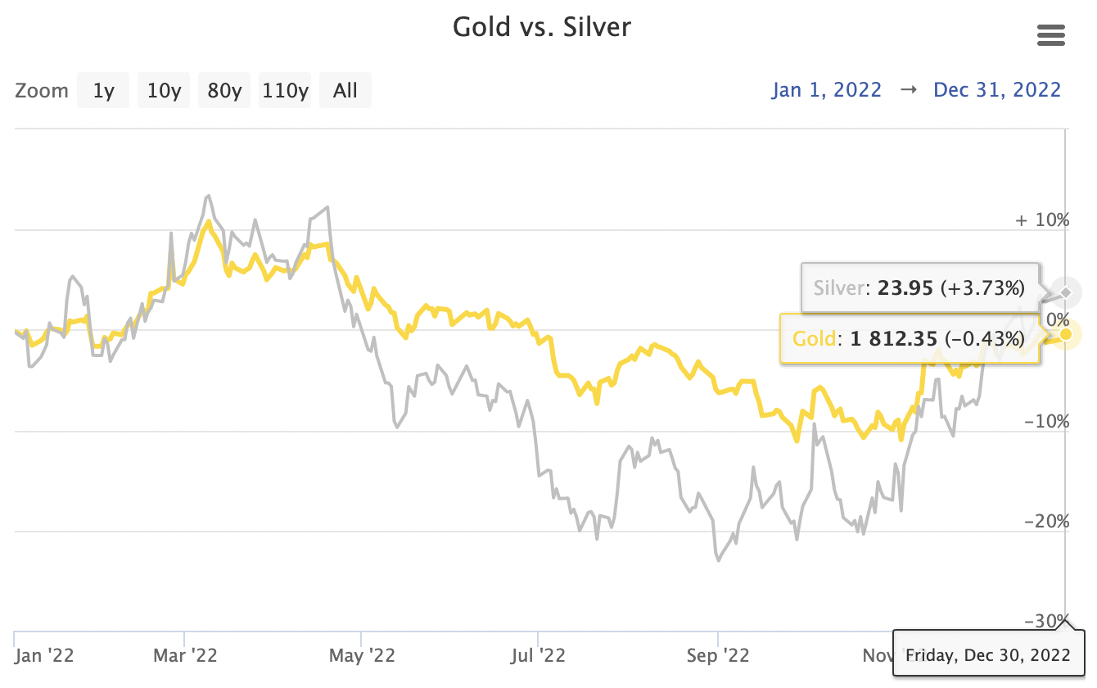Image resolution: width=1097 pixels, height=688 pixels.
Task: Open the chart hamburger menu
Action: 1050,35
